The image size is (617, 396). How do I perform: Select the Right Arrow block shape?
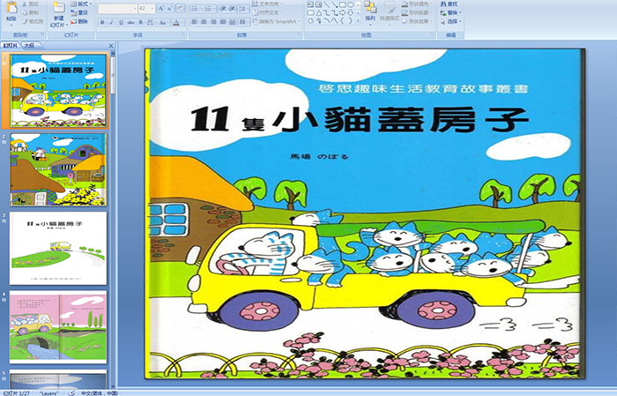343,13
